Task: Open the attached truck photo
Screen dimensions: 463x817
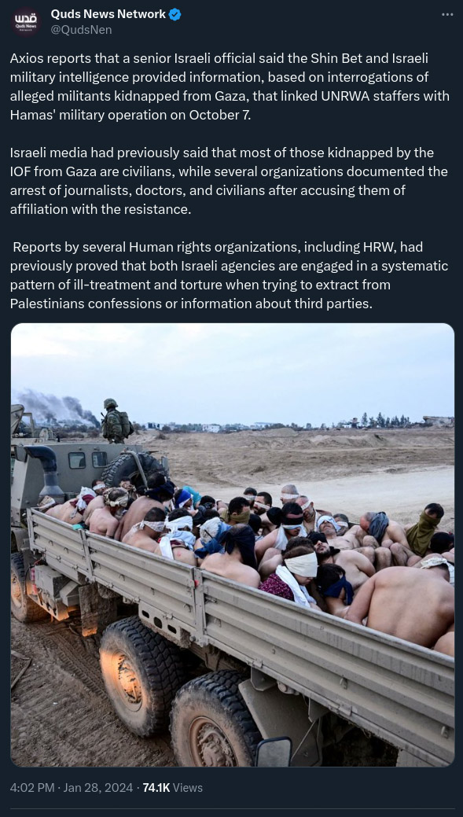Action: click(x=232, y=544)
